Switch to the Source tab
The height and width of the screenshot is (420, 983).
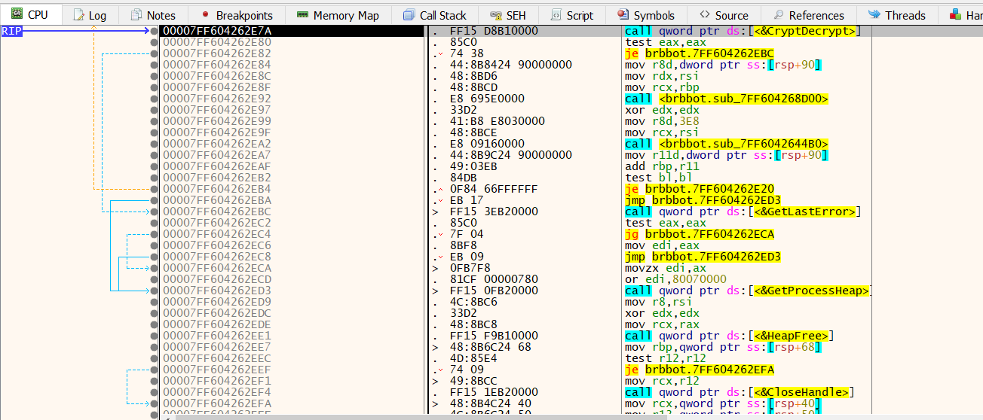coord(723,15)
